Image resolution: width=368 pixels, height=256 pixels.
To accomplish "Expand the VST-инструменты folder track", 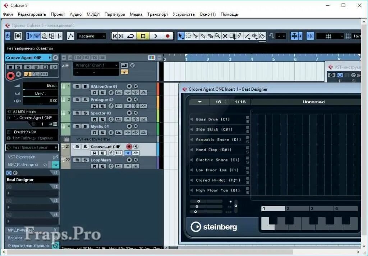I will tap(66, 139).
